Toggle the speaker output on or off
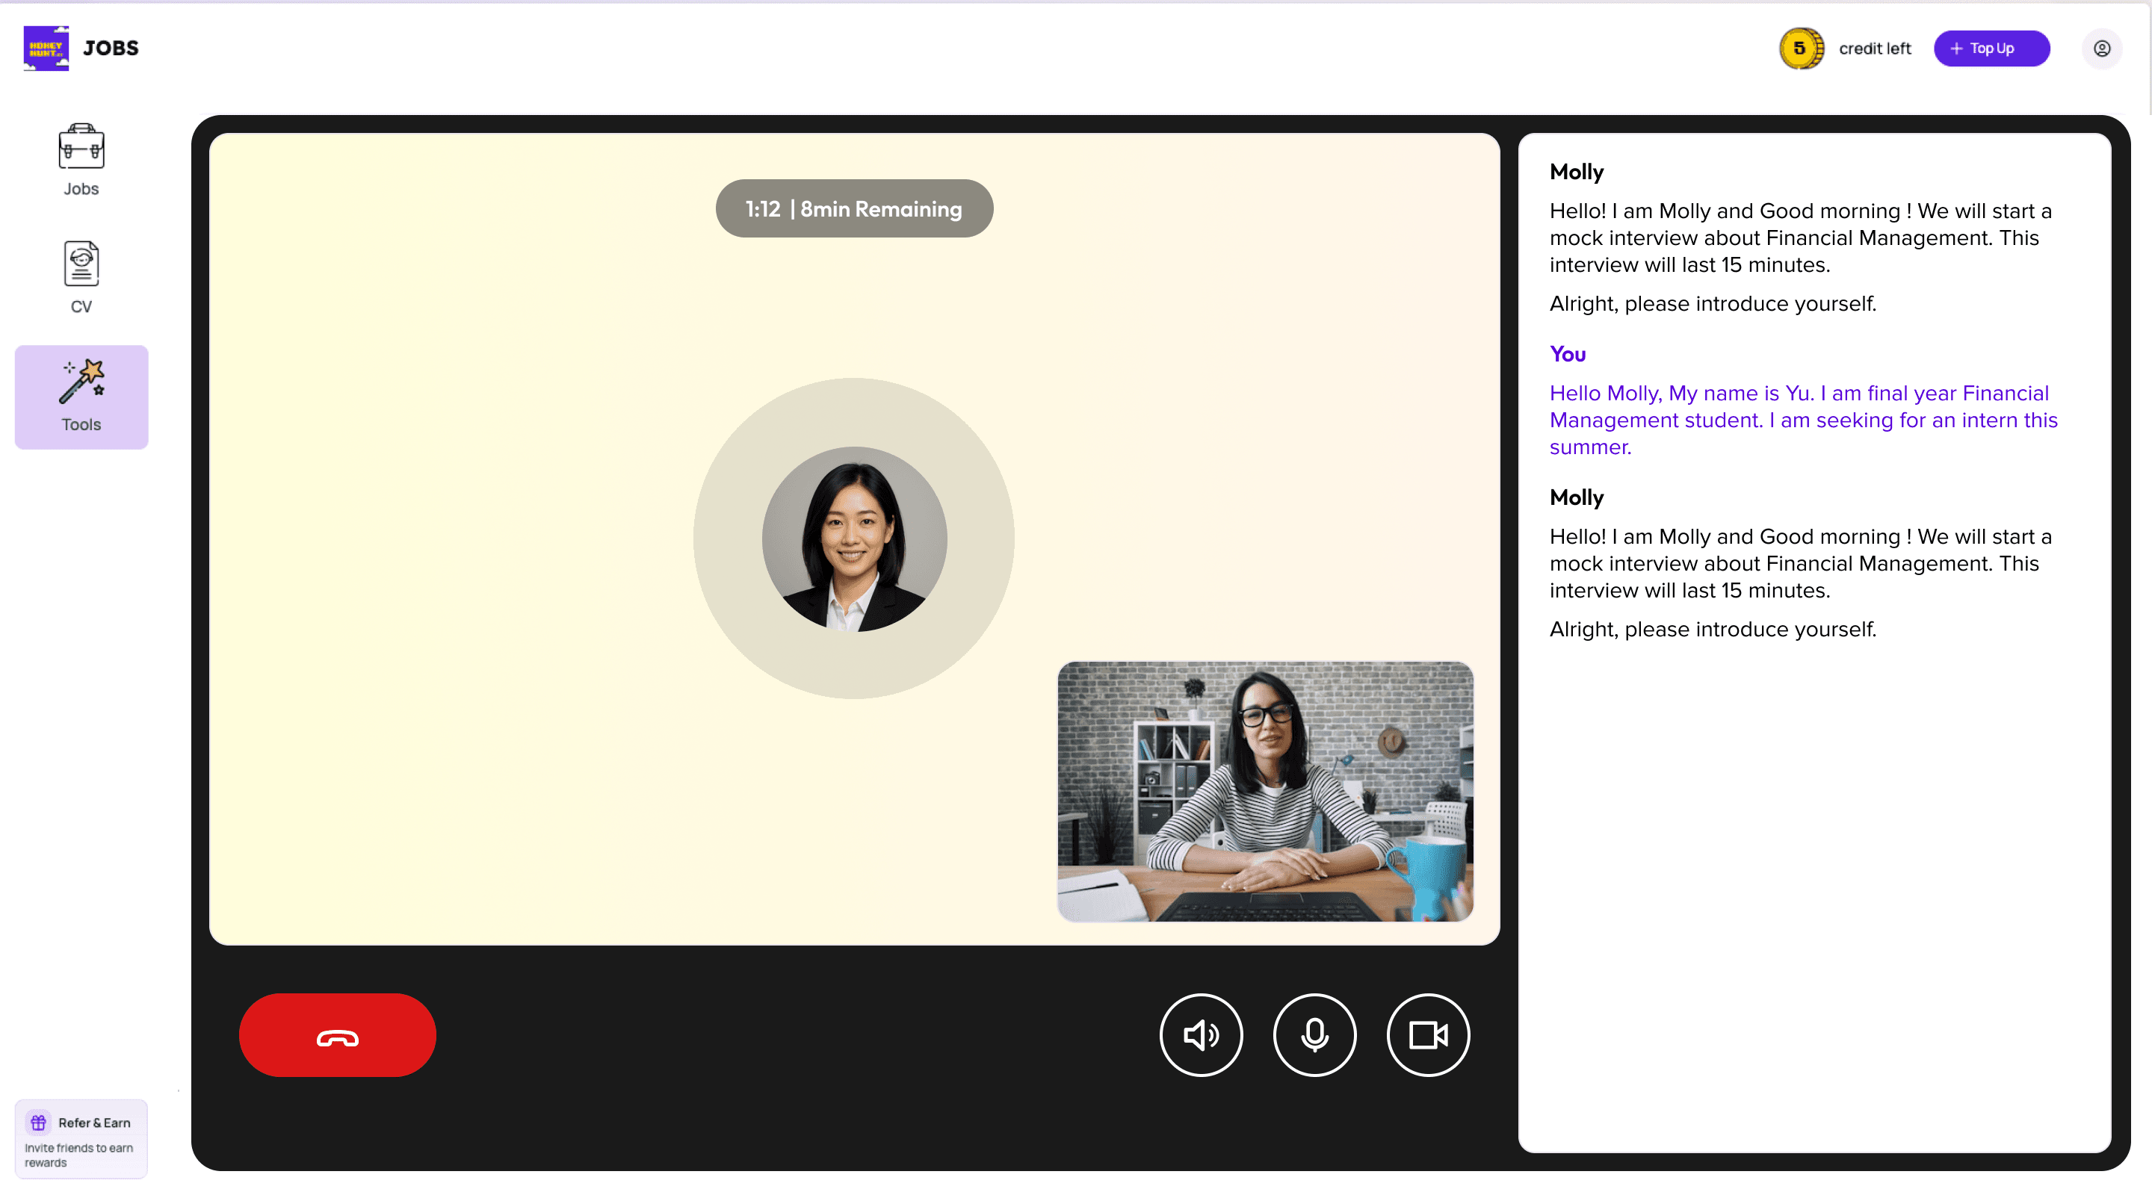 tap(1201, 1034)
